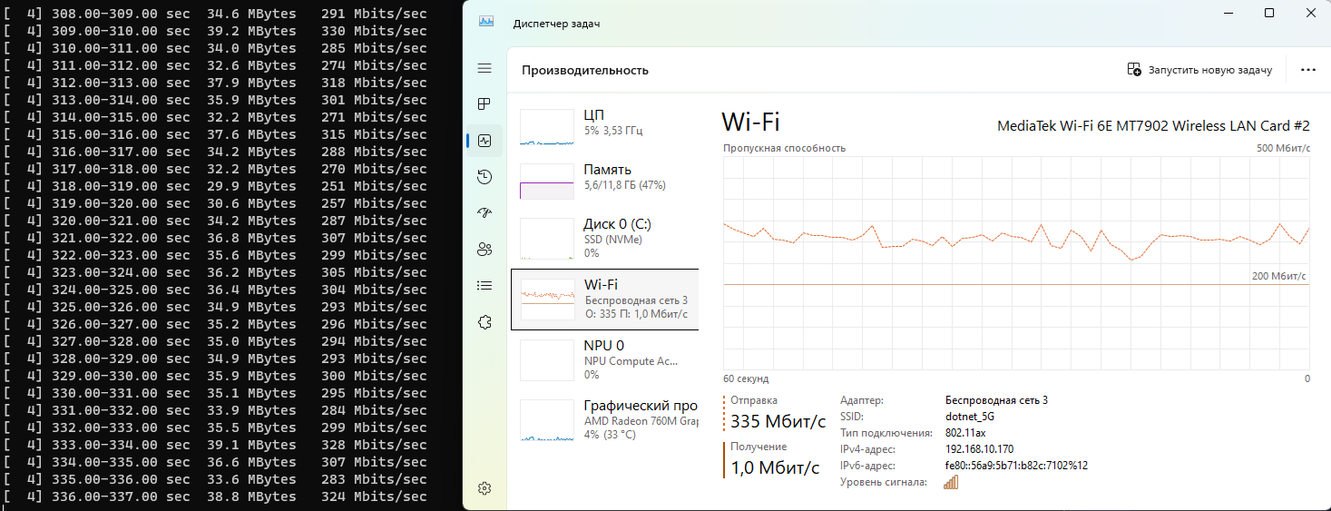The height and width of the screenshot is (511, 1331).
Task: Open the Startup apps speedometer icon
Action: [484, 213]
